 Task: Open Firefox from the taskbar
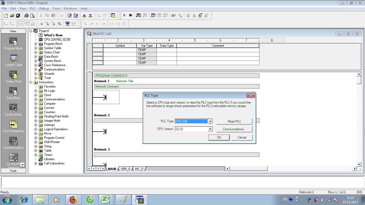click(x=73, y=200)
